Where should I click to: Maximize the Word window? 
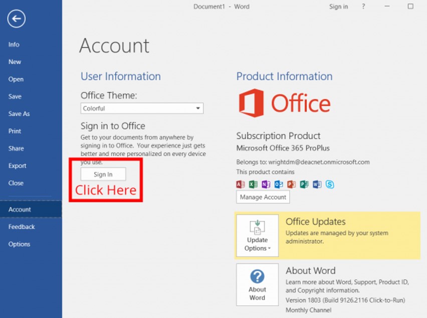tap(410, 6)
